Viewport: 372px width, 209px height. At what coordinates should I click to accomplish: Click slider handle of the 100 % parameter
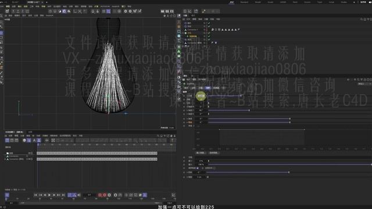[371, 164]
